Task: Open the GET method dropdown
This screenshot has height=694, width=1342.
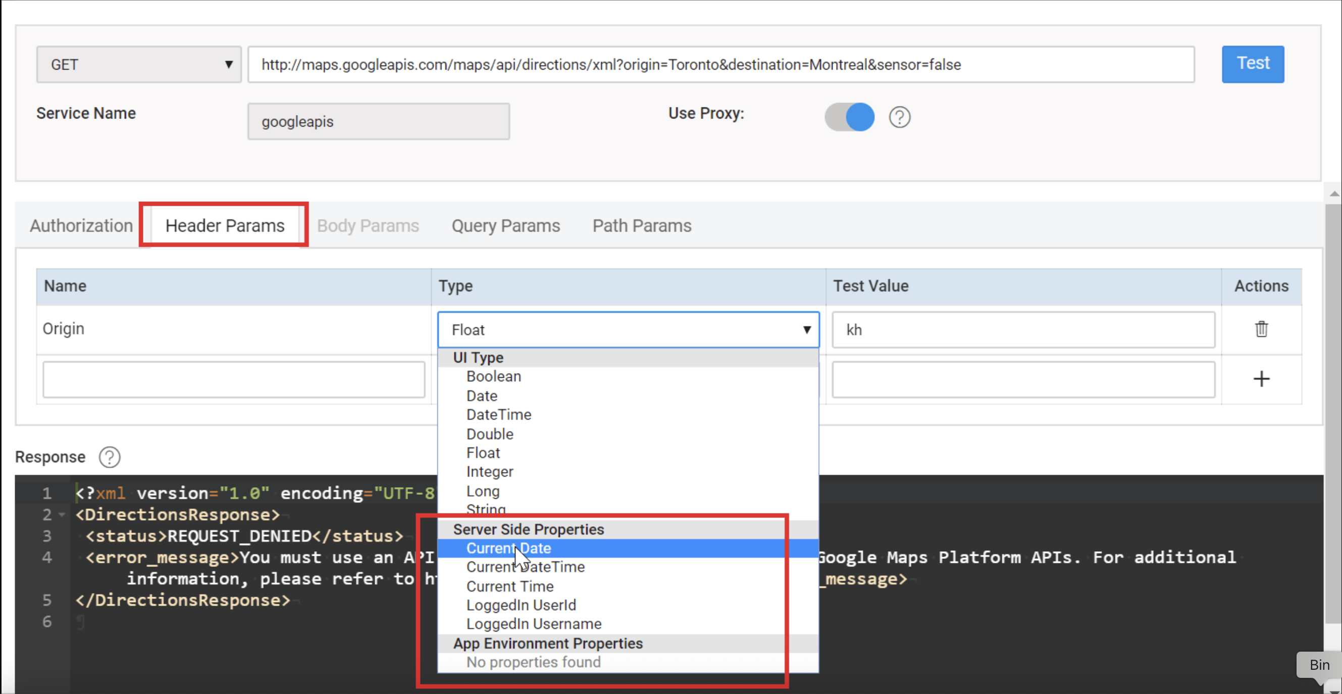Action: [x=138, y=65]
